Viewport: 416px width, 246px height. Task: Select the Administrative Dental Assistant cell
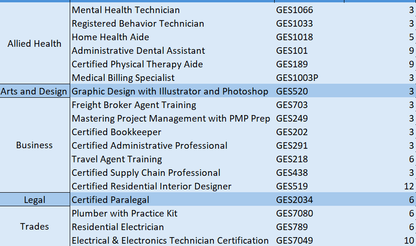(x=172, y=51)
